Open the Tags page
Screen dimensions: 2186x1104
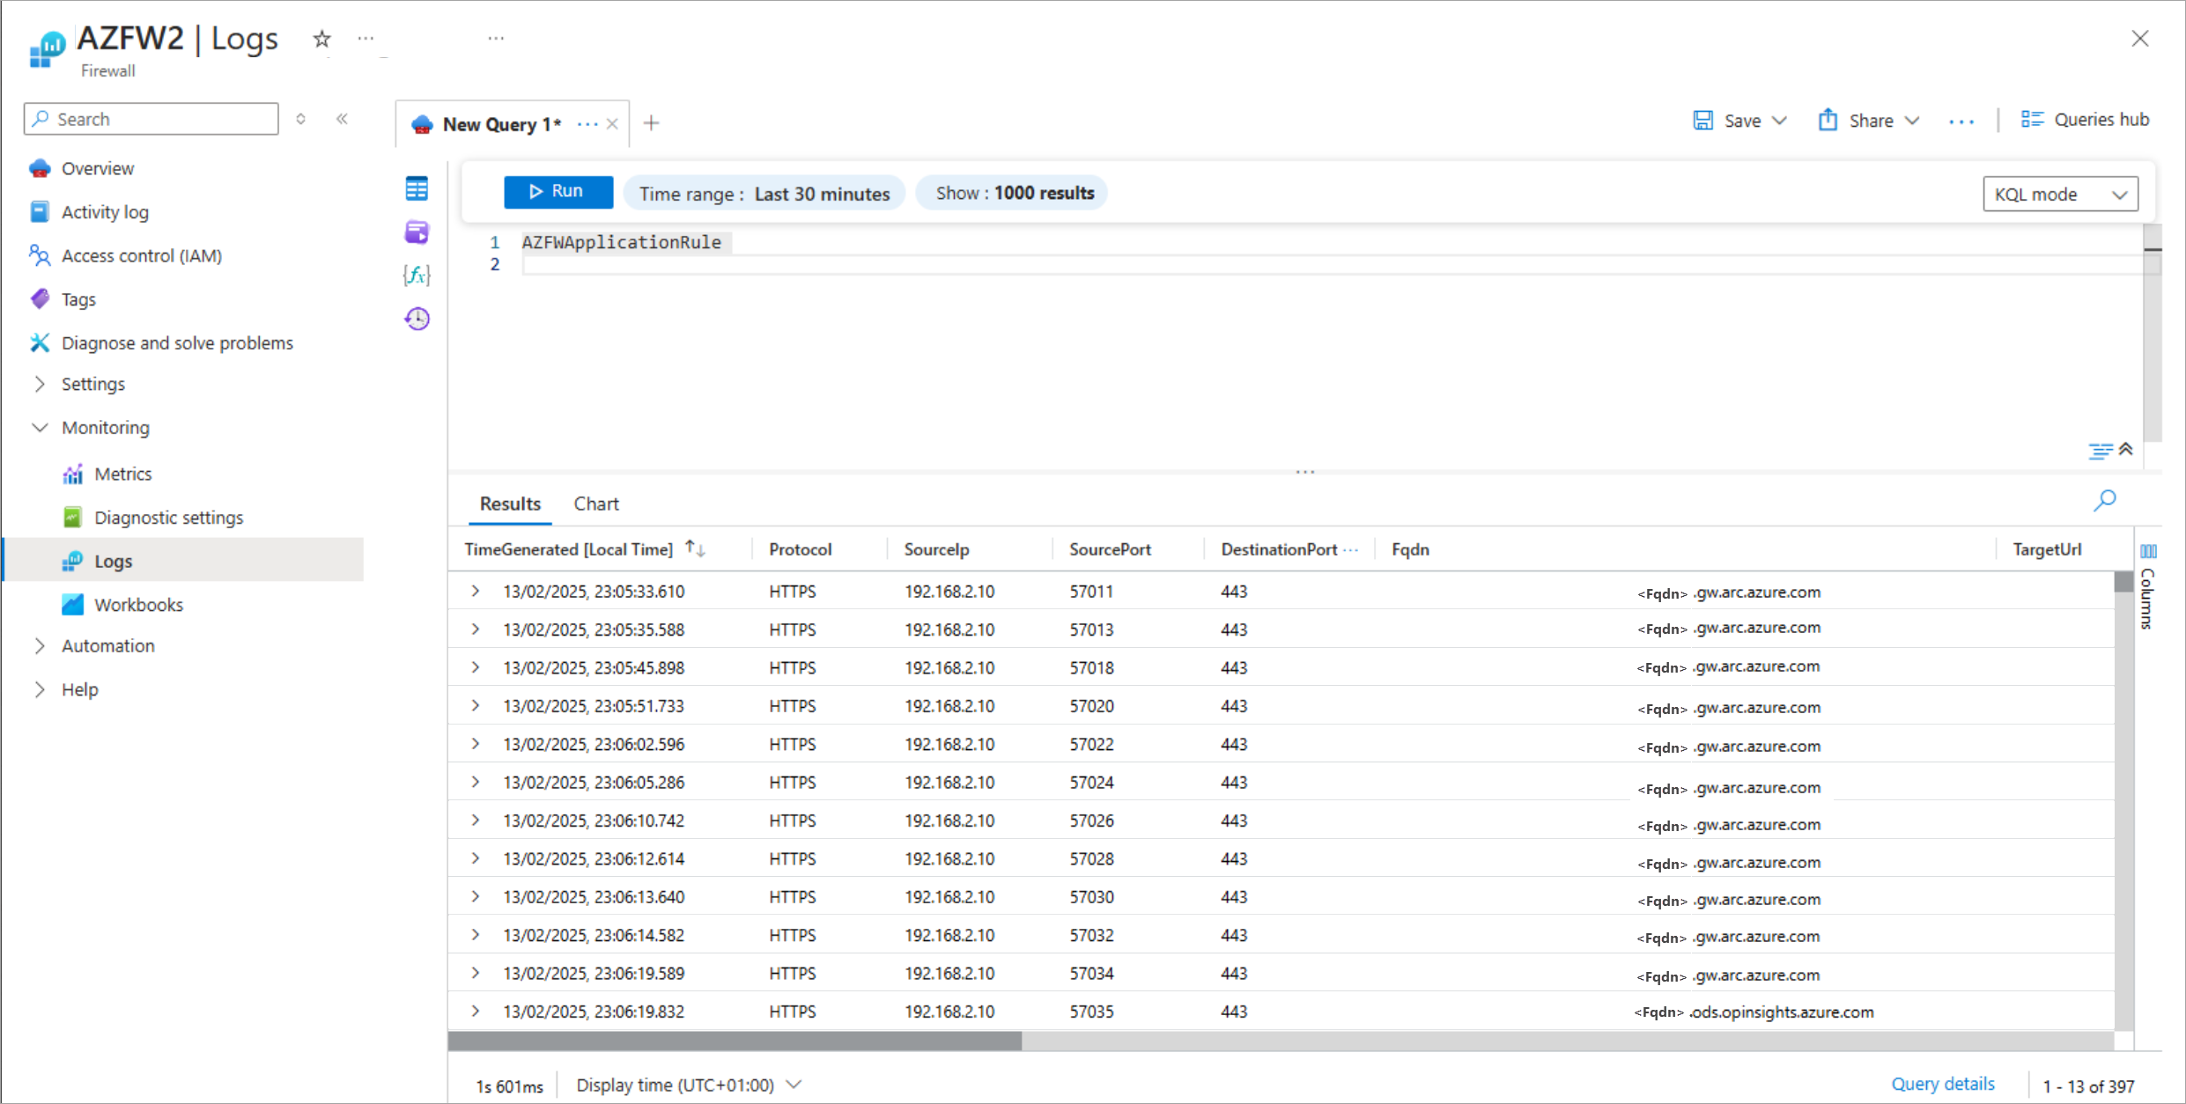click(x=78, y=299)
